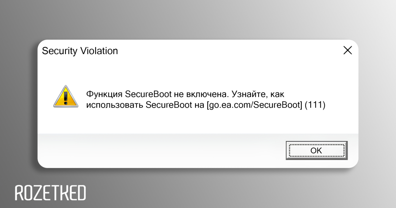Click the yellow warning triangle icon
This screenshot has width=396, height=208.
tap(66, 96)
